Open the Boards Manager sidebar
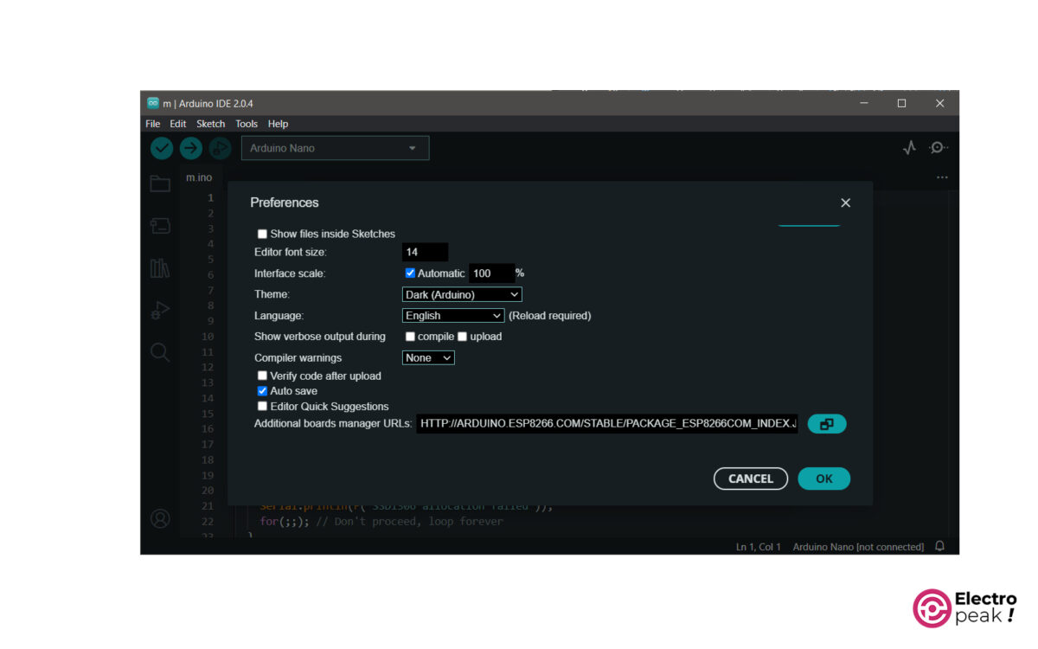The image size is (1038, 649). coord(160,226)
